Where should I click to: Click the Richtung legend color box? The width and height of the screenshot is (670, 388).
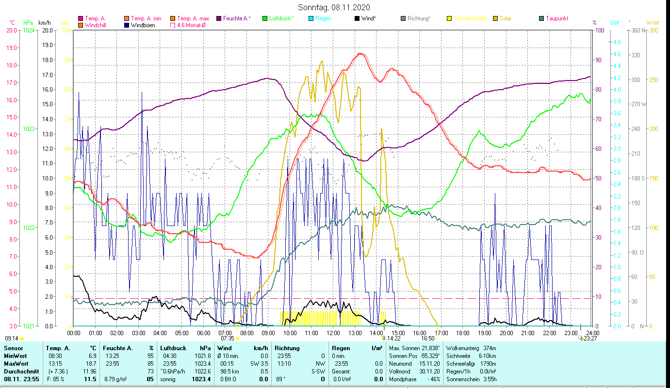pyautogui.click(x=403, y=18)
